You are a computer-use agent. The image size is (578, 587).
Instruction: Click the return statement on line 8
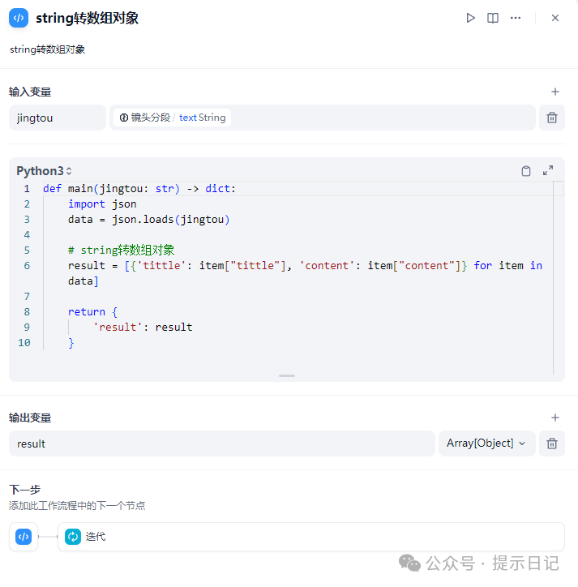pyautogui.click(x=93, y=312)
